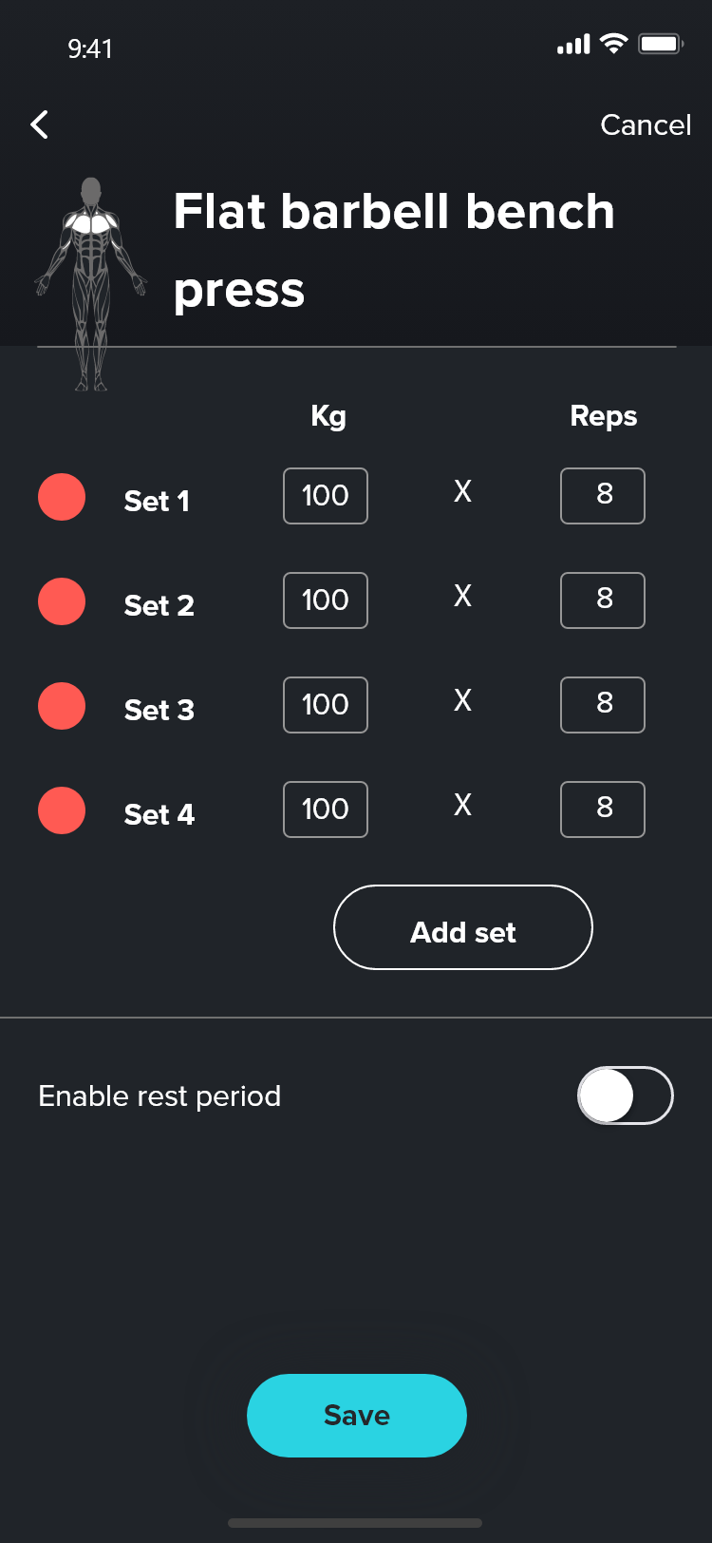
Task: Change the Set 4 weight value
Action: [326, 810]
